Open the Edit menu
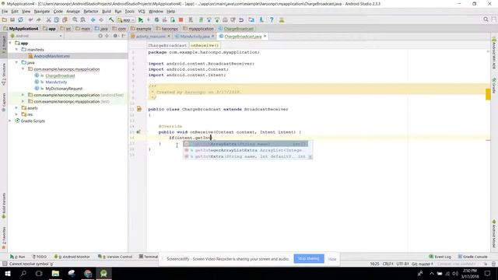Screen dimensions: 498x280 [x=15, y=12]
